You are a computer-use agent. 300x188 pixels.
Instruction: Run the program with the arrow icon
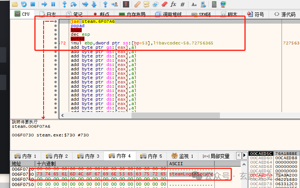44,4
